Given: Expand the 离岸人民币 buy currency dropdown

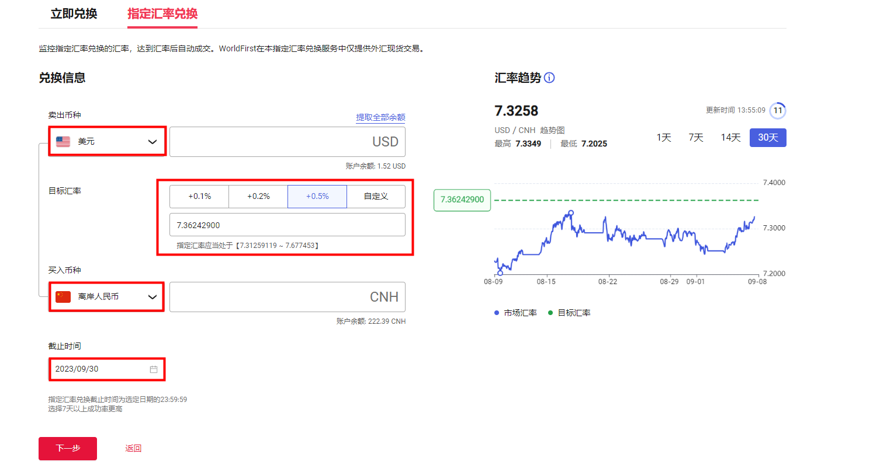Looking at the screenshot, I should (x=152, y=297).
